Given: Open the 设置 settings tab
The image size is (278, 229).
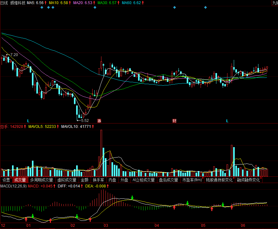Looking at the screenshot, I should (x=6, y=180).
